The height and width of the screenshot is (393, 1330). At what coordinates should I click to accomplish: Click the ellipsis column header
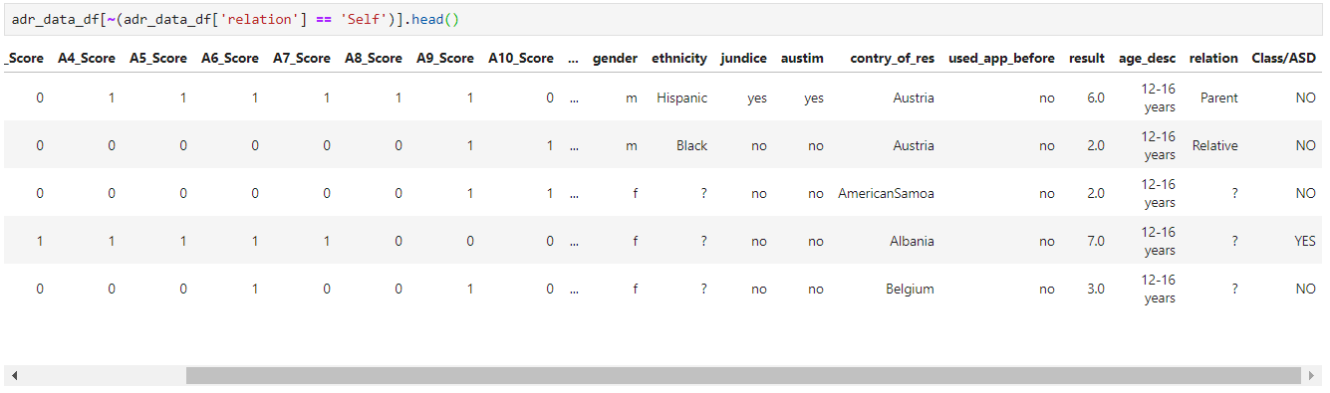click(x=573, y=59)
